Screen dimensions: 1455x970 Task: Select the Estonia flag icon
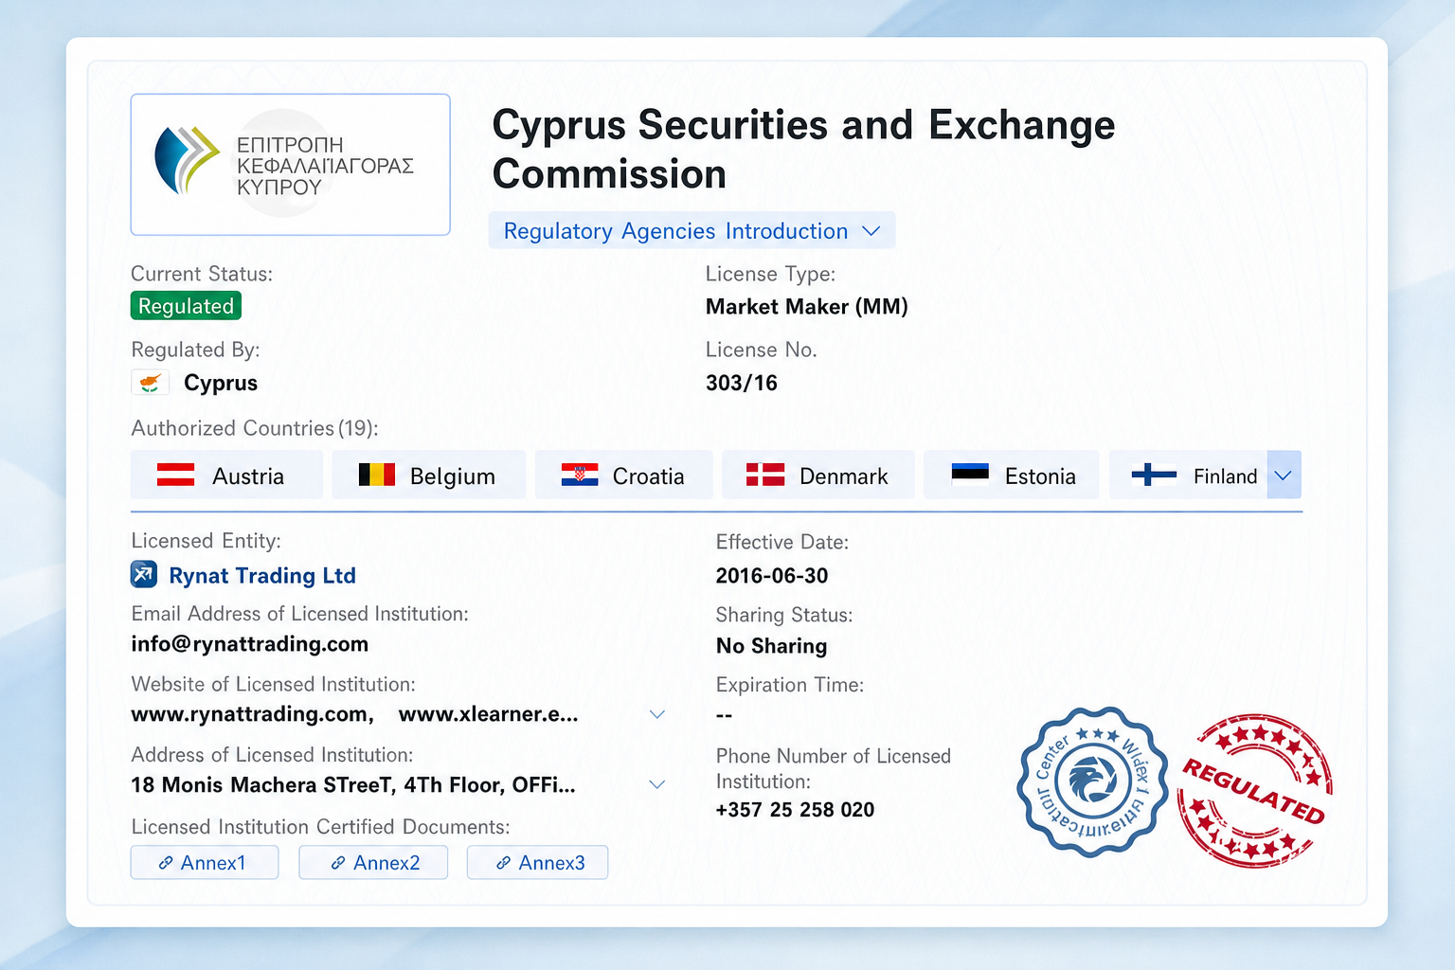point(970,474)
